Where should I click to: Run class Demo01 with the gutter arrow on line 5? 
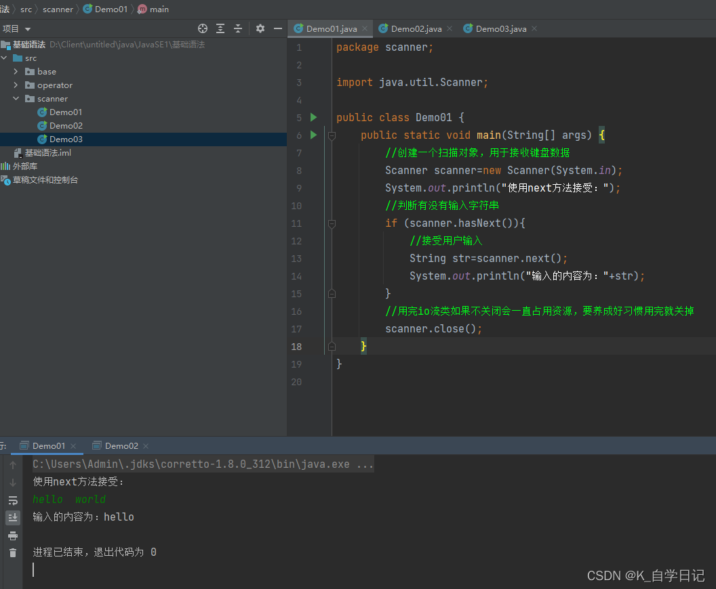[314, 118]
